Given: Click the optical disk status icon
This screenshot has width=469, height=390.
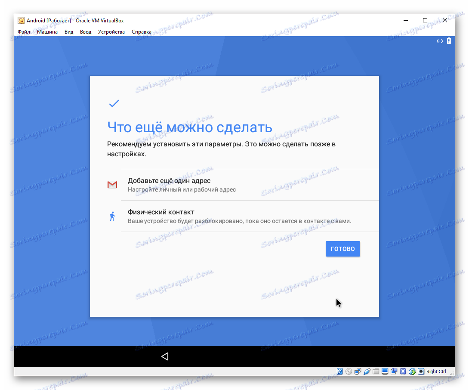Looking at the screenshot, I should (349, 371).
